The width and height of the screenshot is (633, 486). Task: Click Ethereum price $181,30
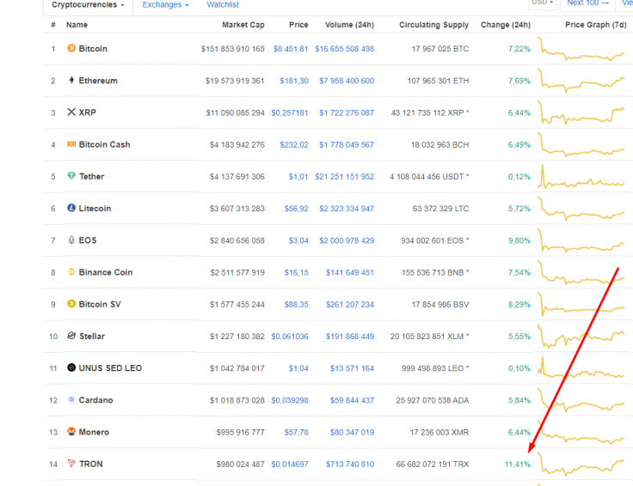(294, 81)
